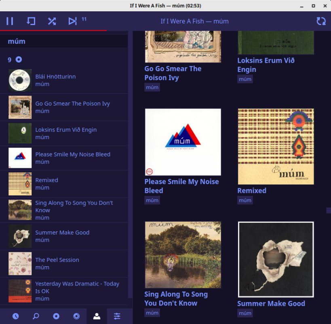This screenshot has width=331, height=324.
Task: Open Sing Along To Song large cover
Action: [x=183, y=255]
